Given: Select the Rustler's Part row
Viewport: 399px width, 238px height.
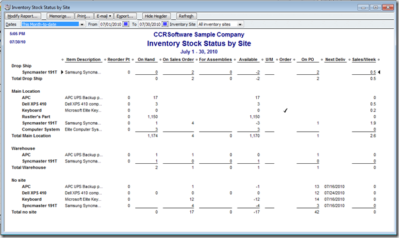Looking at the screenshot, I should (36, 116).
